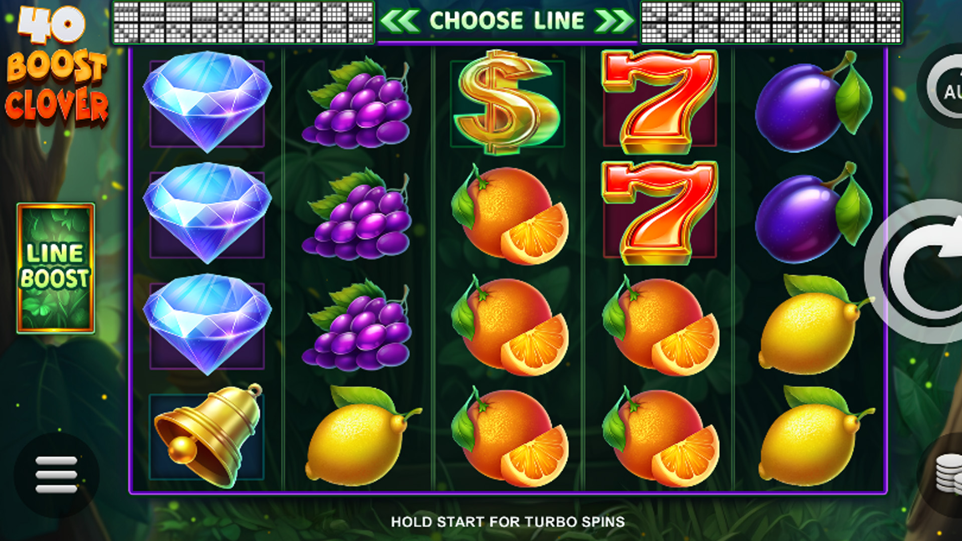Image resolution: width=962 pixels, height=541 pixels.
Task: Click the Choose Line label
Action: point(507,21)
